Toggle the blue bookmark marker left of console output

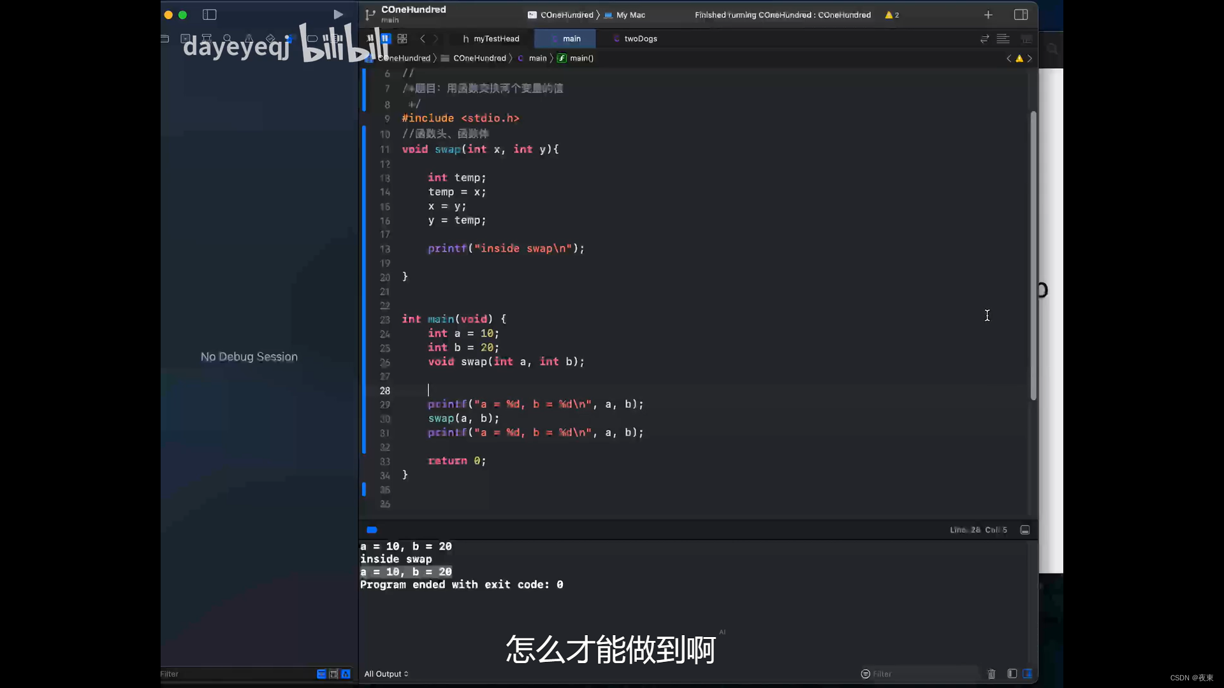tap(372, 529)
